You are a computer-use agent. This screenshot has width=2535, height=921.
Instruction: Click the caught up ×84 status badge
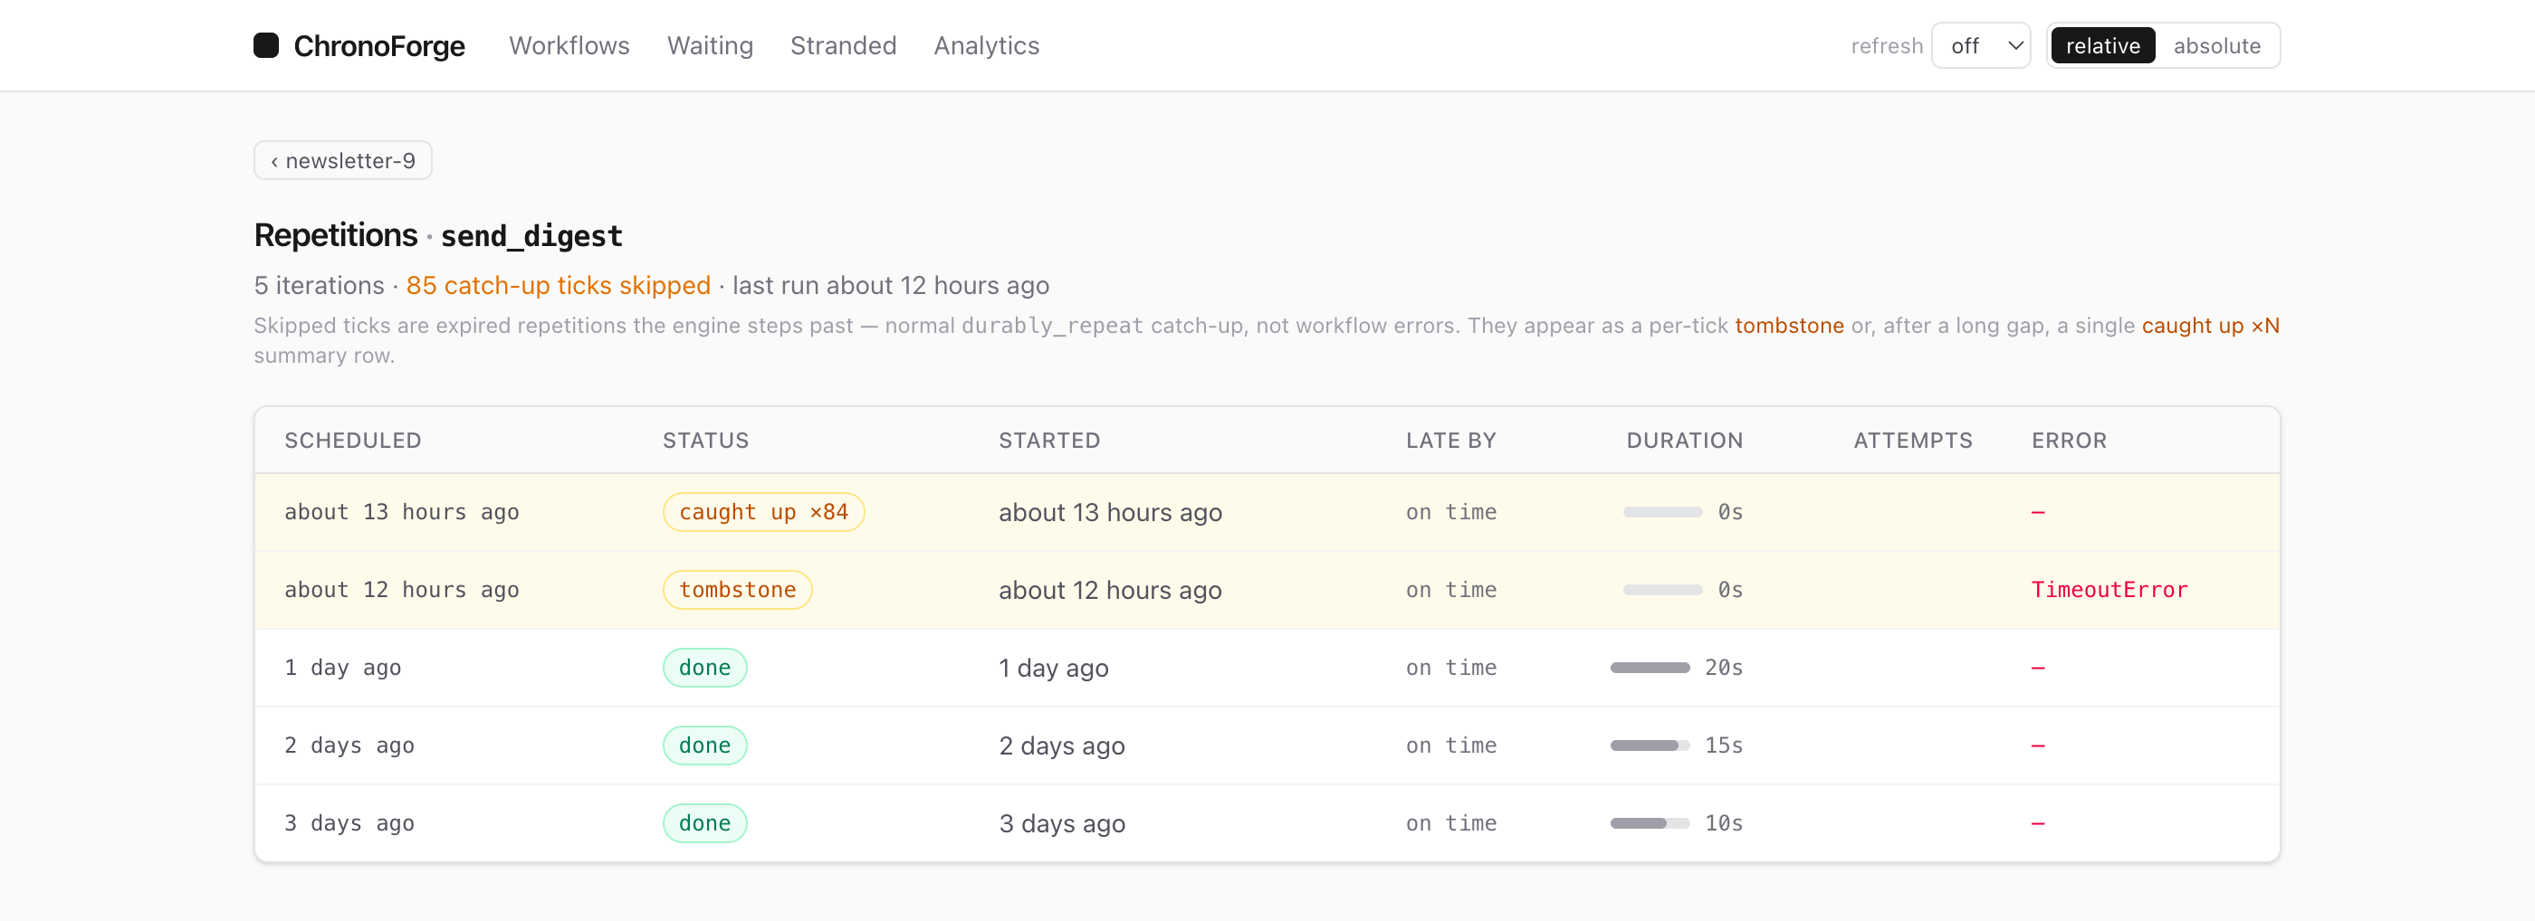click(x=762, y=512)
